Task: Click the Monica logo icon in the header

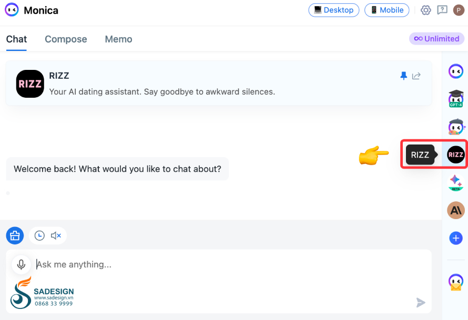Action: pyautogui.click(x=12, y=10)
